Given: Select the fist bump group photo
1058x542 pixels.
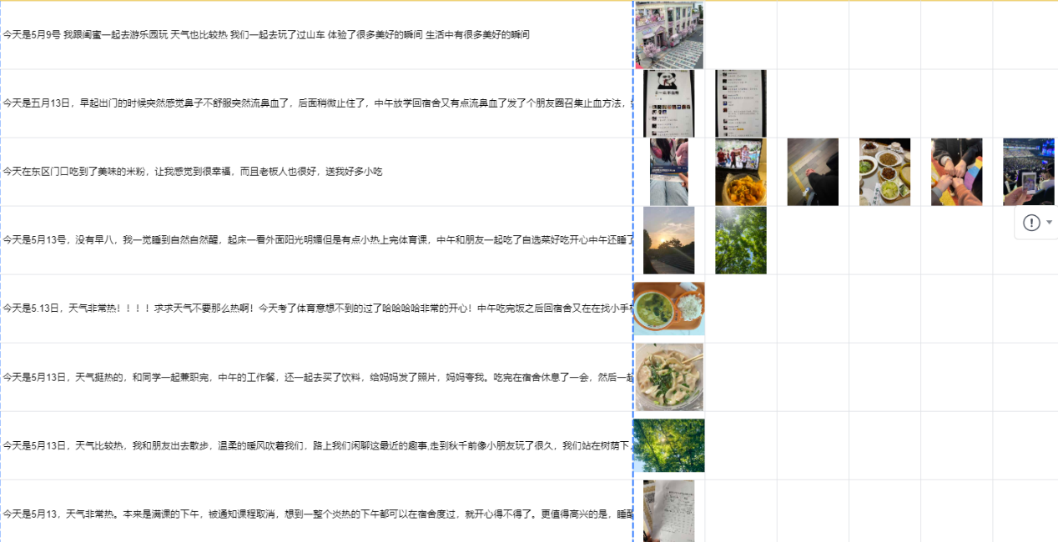Looking at the screenshot, I should pos(956,172).
